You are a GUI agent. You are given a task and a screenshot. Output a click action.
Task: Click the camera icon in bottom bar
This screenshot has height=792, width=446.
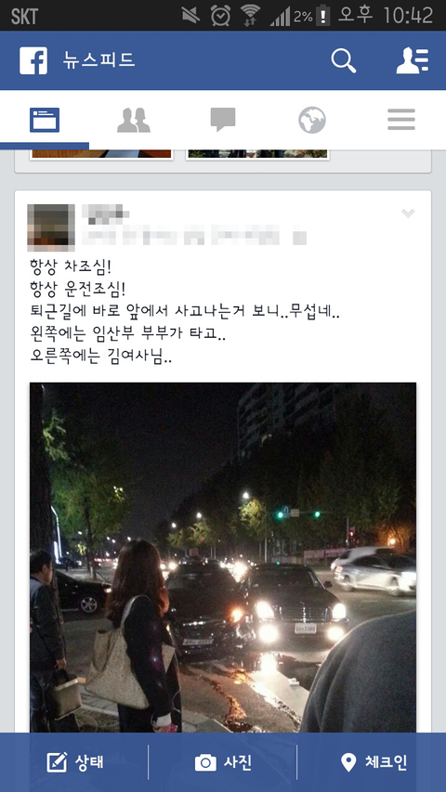pyautogui.click(x=205, y=762)
